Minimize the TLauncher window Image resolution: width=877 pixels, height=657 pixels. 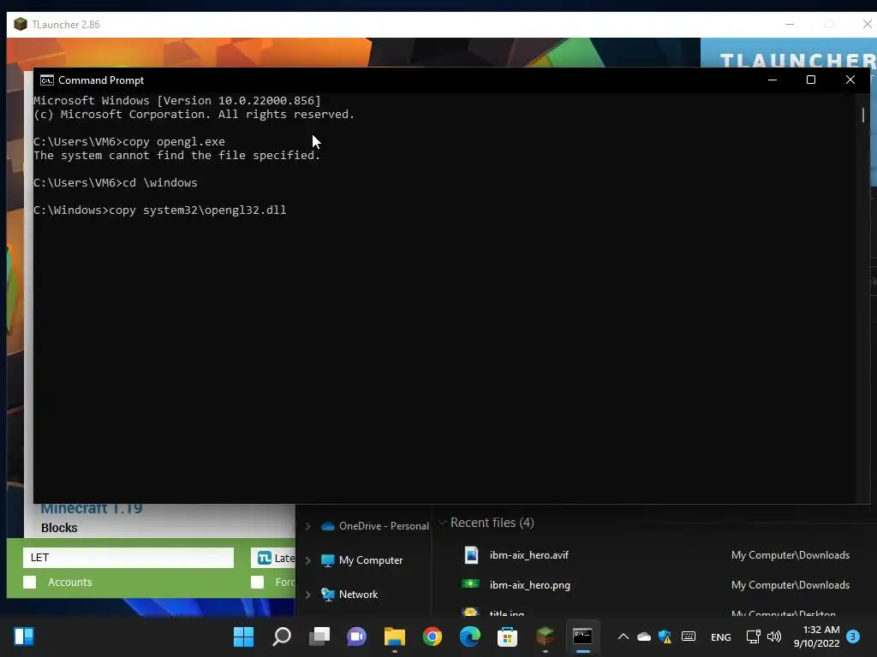(x=790, y=24)
